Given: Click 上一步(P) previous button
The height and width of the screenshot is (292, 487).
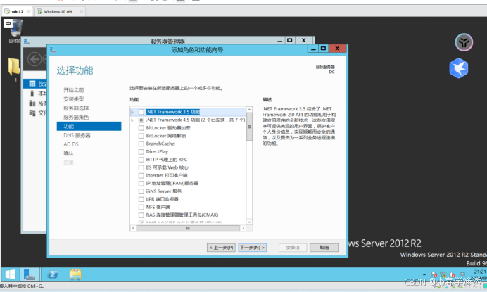Looking at the screenshot, I should [221, 248].
